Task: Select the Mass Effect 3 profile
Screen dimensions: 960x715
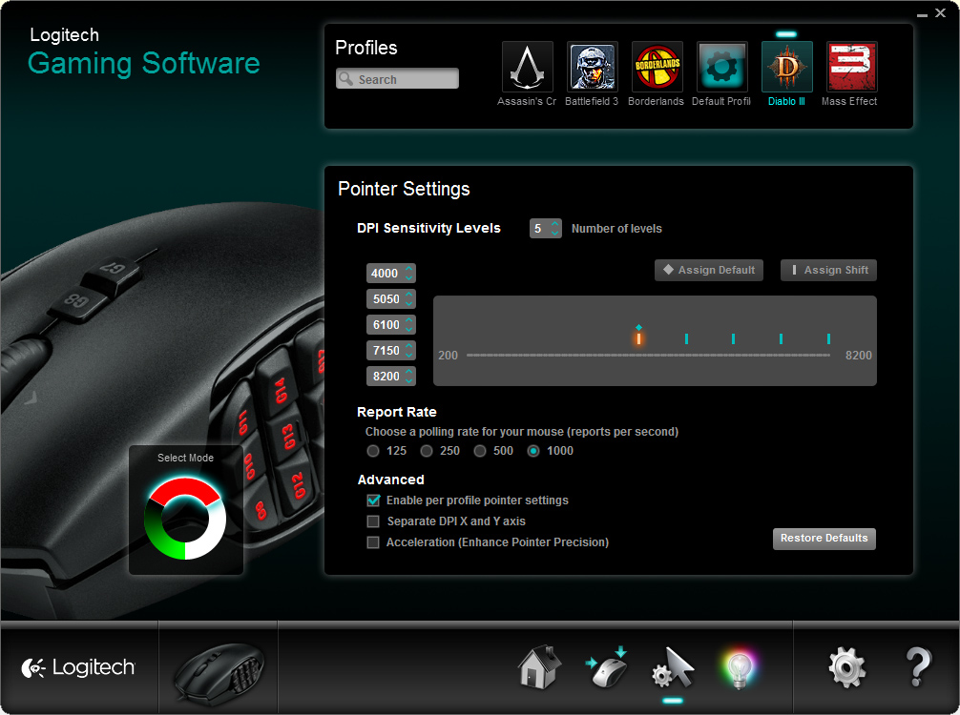Action: pos(850,67)
